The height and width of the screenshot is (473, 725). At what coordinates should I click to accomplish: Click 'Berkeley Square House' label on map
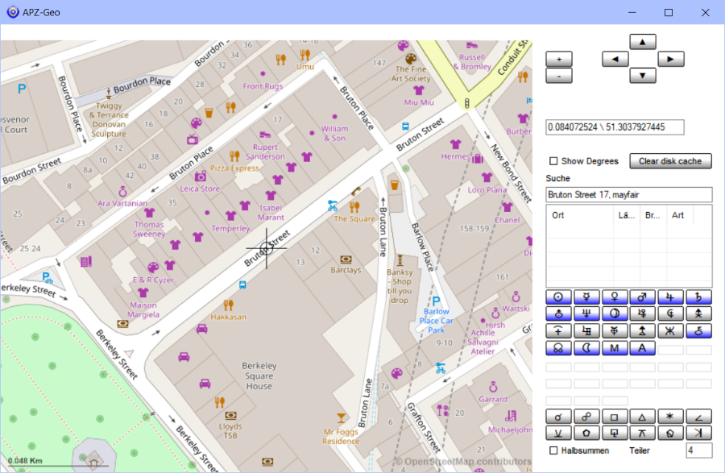click(259, 376)
